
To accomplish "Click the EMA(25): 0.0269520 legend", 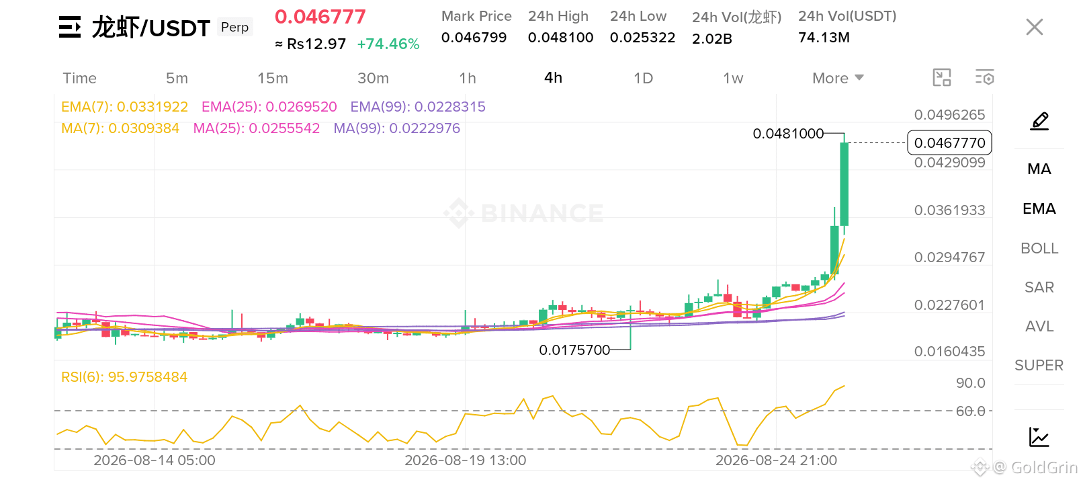I will point(269,107).
